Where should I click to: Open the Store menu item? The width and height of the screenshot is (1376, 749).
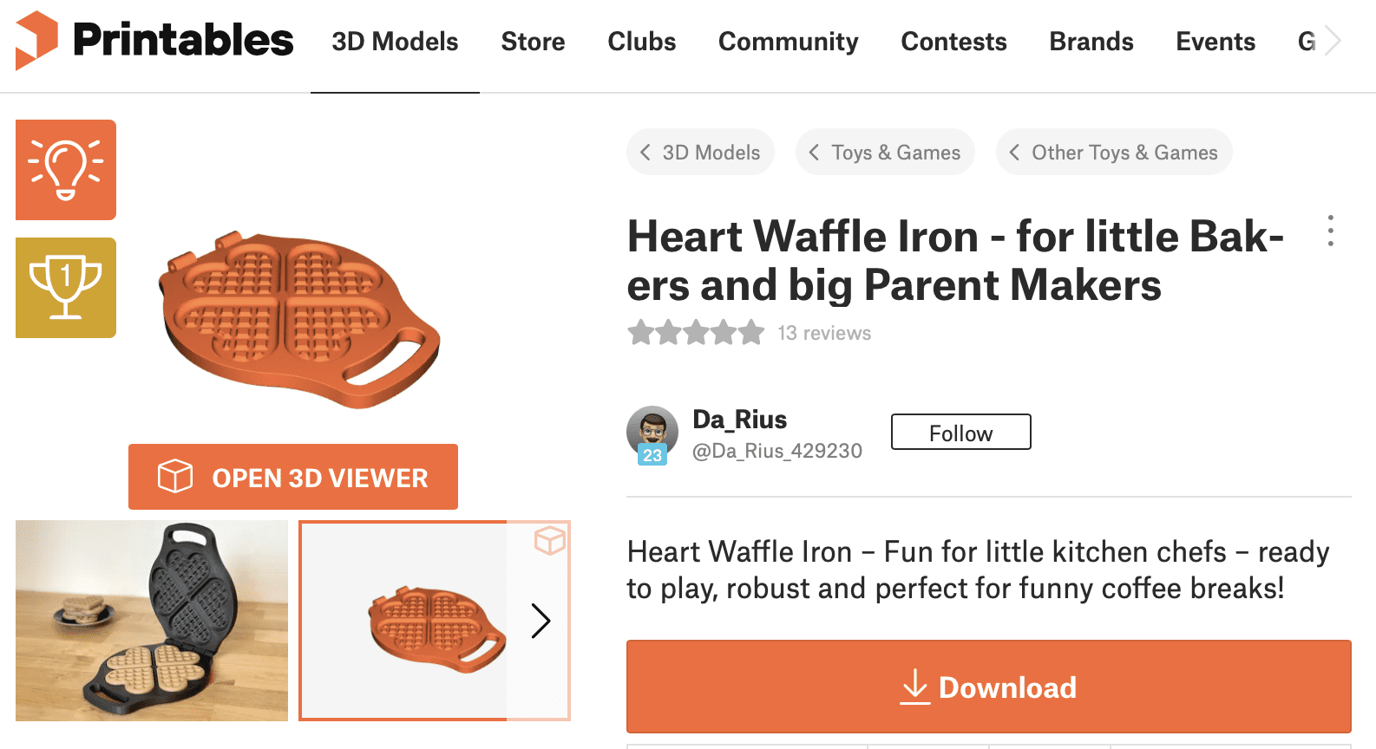click(533, 42)
